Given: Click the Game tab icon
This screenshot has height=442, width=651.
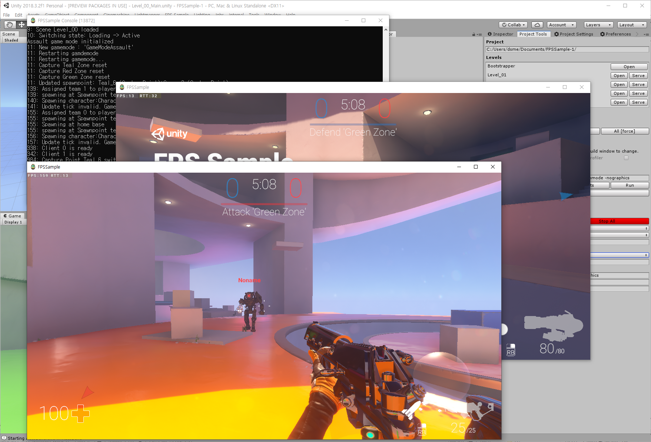Looking at the screenshot, I should click(x=6, y=216).
